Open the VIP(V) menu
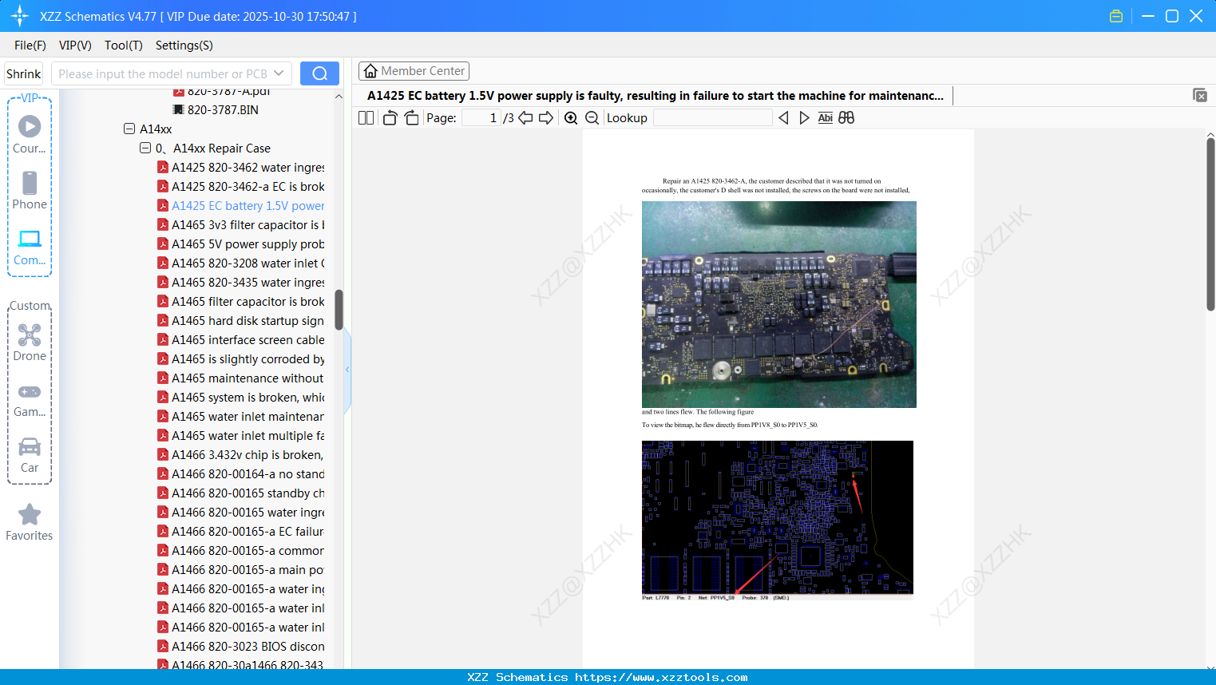 (75, 46)
